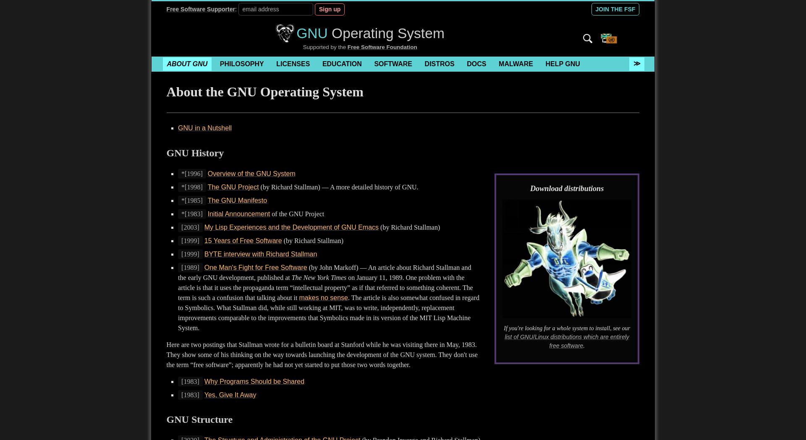Open My Lisp Experiences and Emacs link
This screenshot has height=440, width=806.
coord(291,228)
